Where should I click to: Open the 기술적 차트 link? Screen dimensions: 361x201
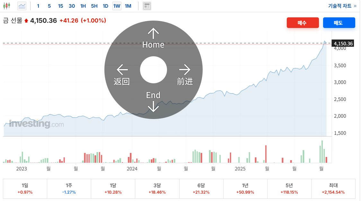[x=342, y=6]
